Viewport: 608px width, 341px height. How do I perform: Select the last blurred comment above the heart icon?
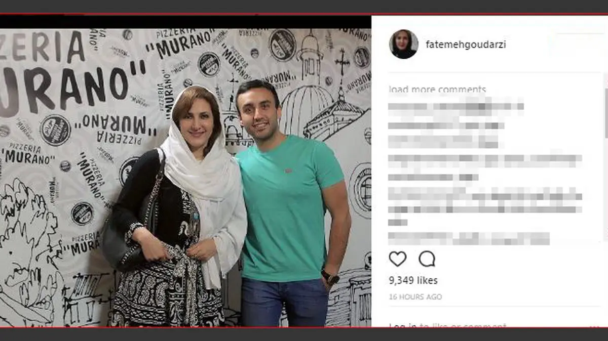469,238
